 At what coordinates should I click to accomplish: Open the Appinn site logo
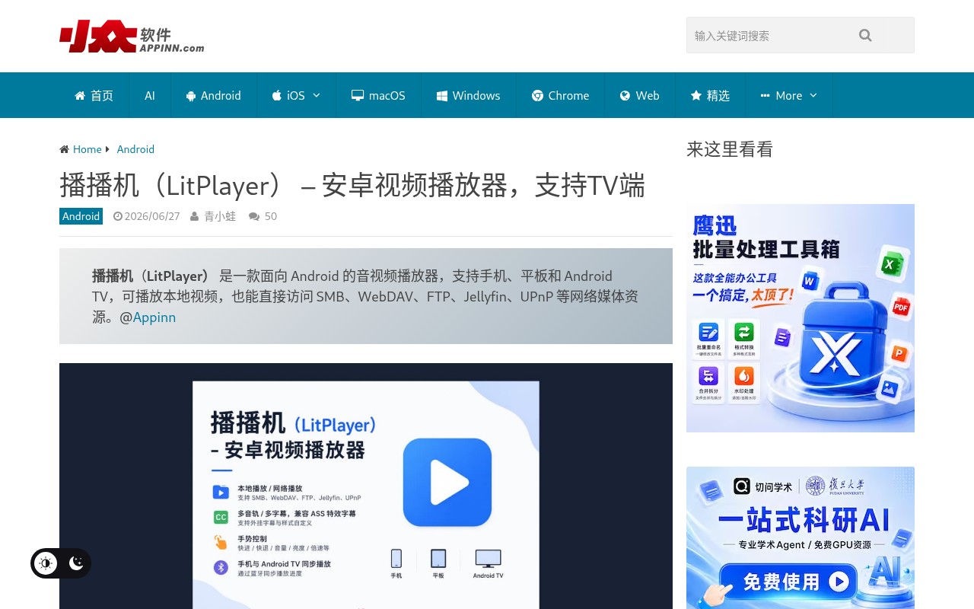pos(132,36)
